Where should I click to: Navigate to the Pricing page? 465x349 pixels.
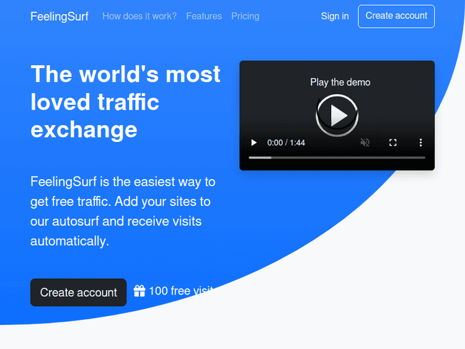[245, 16]
